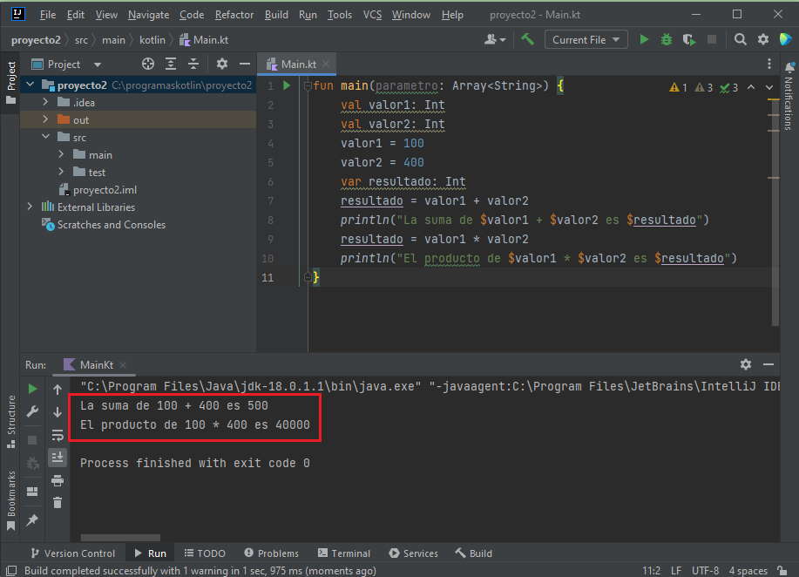This screenshot has width=799, height=577.
Task: Click UTF-8 encoding in status bar
Action: pos(705,570)
